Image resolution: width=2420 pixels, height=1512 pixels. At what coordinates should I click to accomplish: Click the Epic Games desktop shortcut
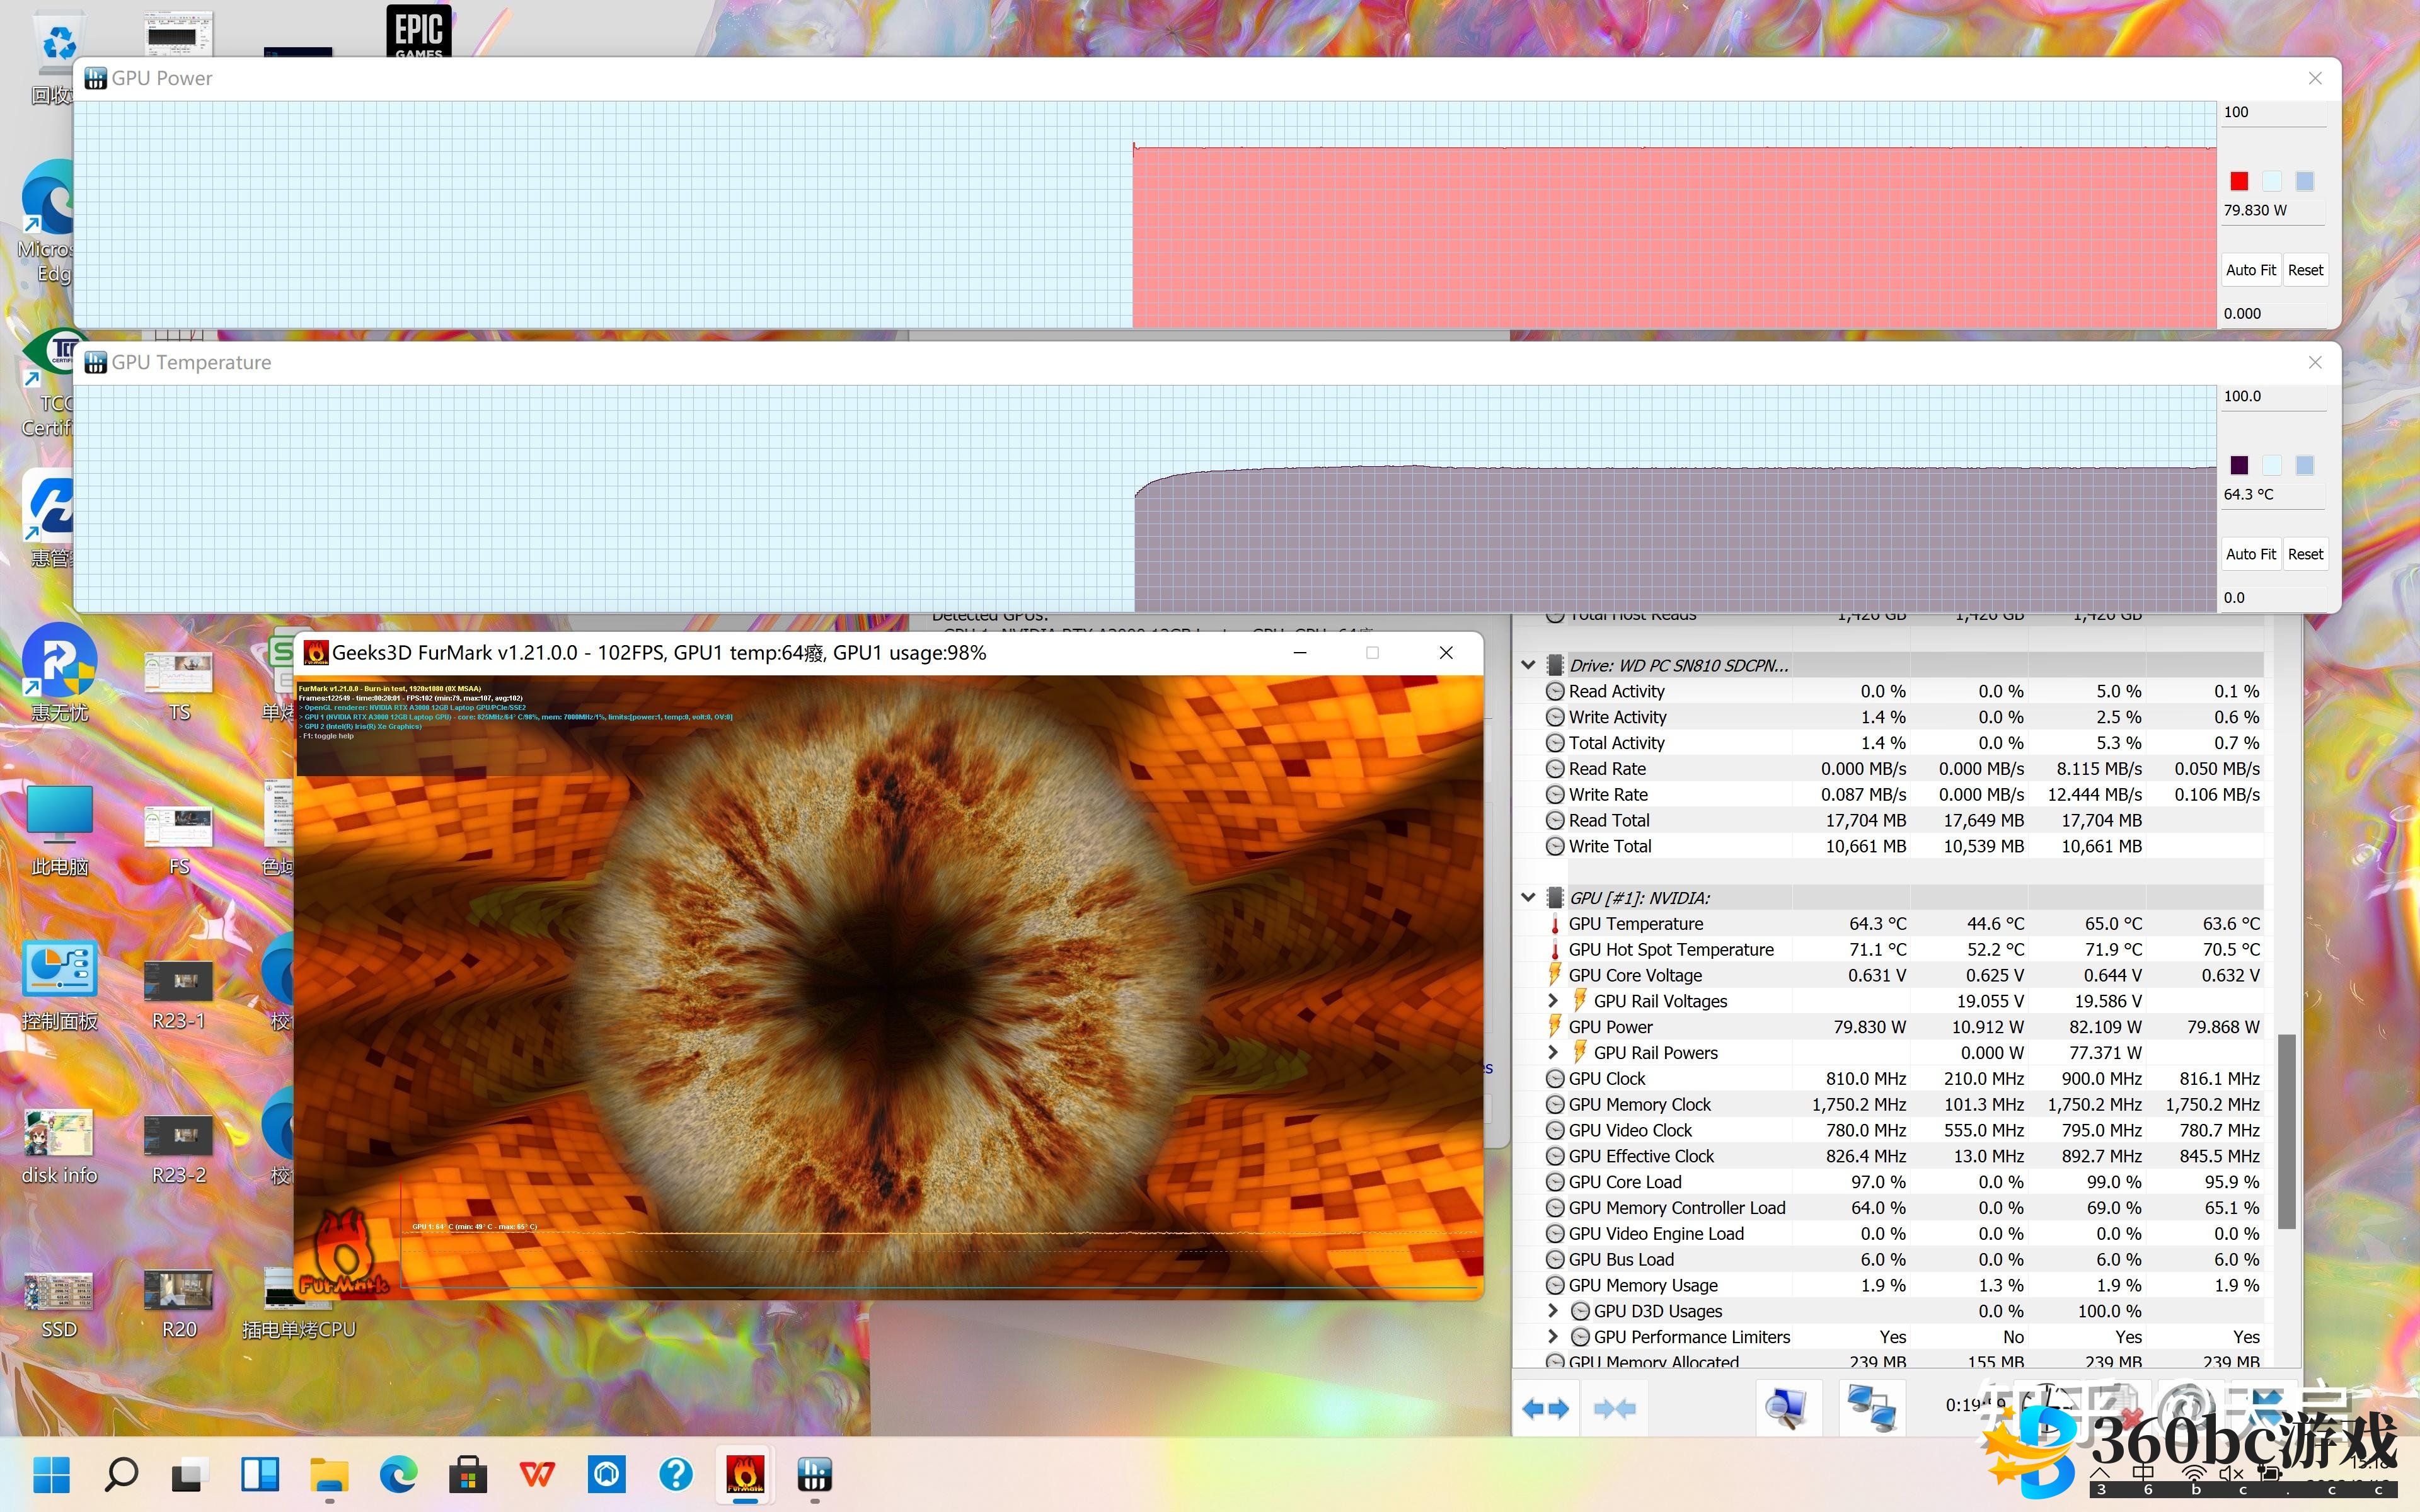418,30
